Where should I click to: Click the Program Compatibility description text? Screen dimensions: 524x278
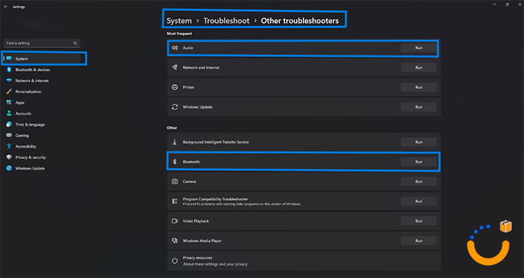click(x=242, y=204)
